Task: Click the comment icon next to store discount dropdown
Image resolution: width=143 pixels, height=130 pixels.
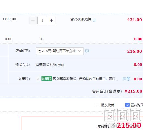Action: pos(87,51)
